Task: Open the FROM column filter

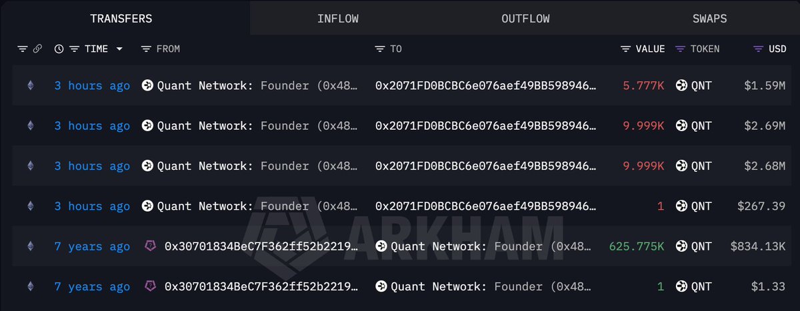Action: pos(146,49)
